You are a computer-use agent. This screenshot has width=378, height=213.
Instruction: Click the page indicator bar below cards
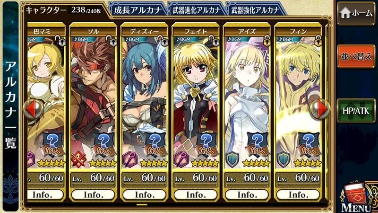point(142,205)
